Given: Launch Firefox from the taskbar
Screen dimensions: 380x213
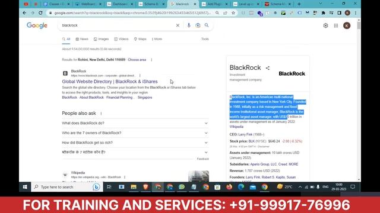Looking at the screenshot, I should point(229,187).
